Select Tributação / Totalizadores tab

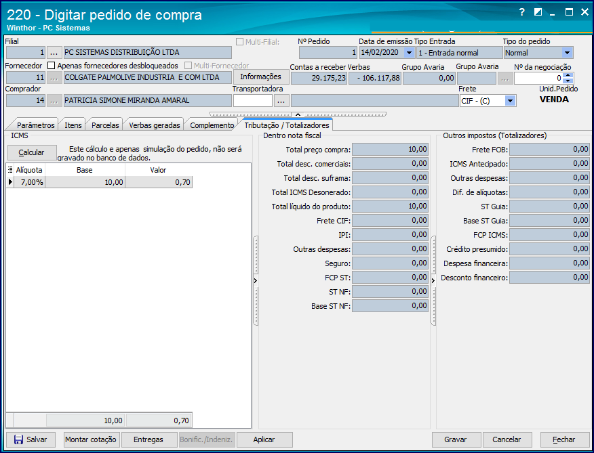pos(286,125)
